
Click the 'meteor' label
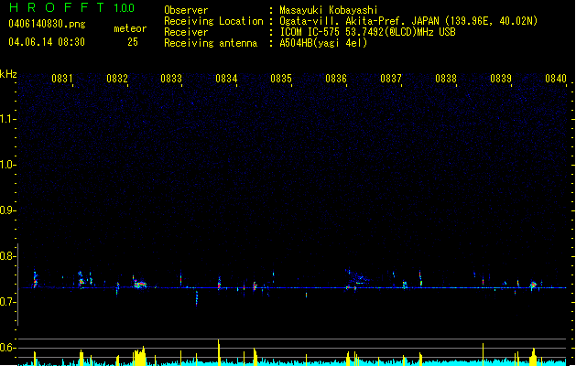click(130, 28)
